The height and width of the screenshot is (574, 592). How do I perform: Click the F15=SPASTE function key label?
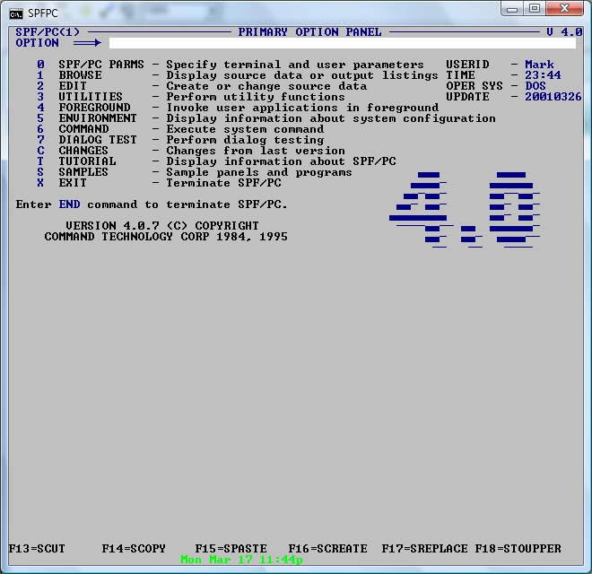(231, 548)
